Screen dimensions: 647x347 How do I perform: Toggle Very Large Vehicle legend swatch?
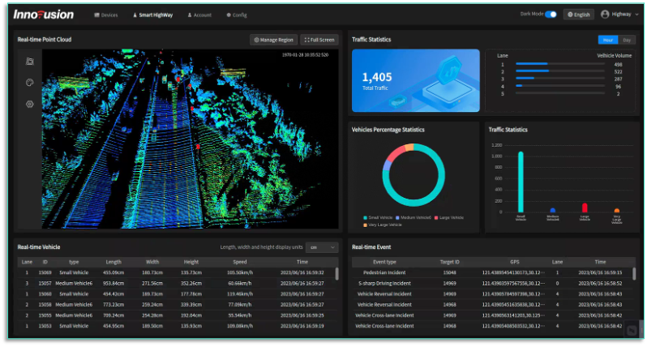pyautogui.click(x=365, y=225)
